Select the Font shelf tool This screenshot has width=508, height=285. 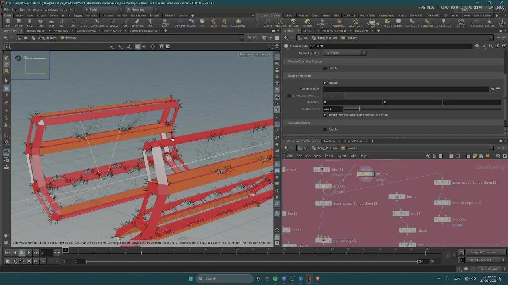(x=150, y=23)
